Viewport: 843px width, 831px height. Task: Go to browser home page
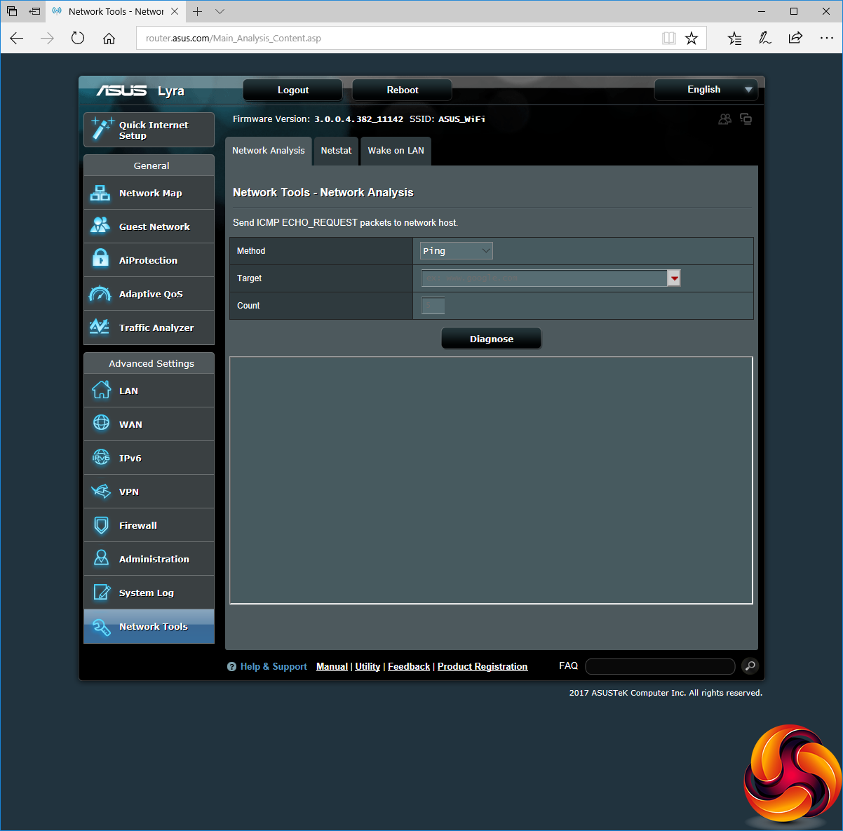pyautogui.click(x=109, y=39)
